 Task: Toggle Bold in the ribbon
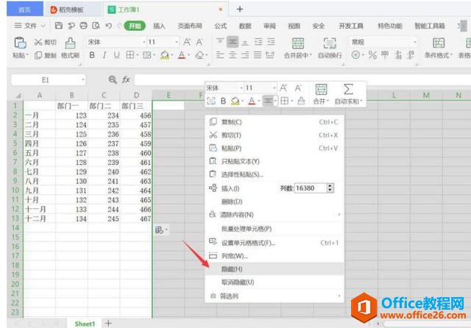[x=93, y=55]
